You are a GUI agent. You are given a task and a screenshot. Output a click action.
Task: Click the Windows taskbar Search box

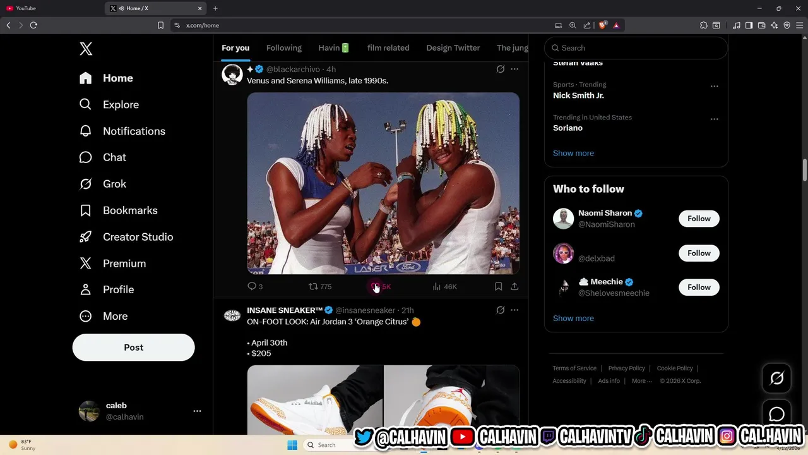(328, 445)
